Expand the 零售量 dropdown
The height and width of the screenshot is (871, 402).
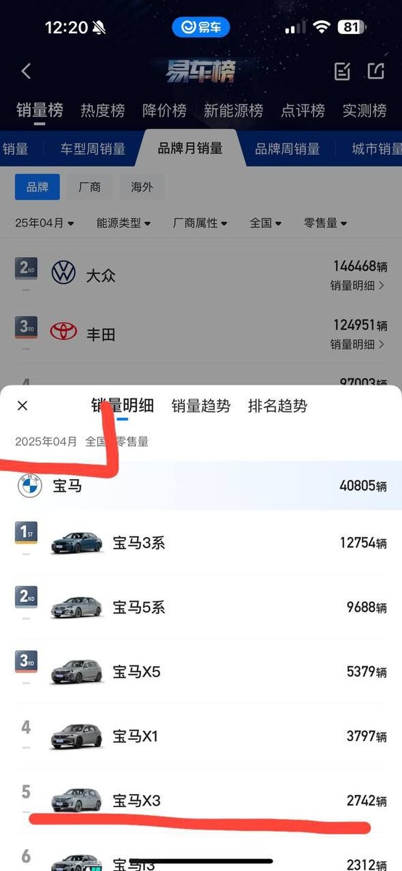pyautogui.click(x=325, y=223)
